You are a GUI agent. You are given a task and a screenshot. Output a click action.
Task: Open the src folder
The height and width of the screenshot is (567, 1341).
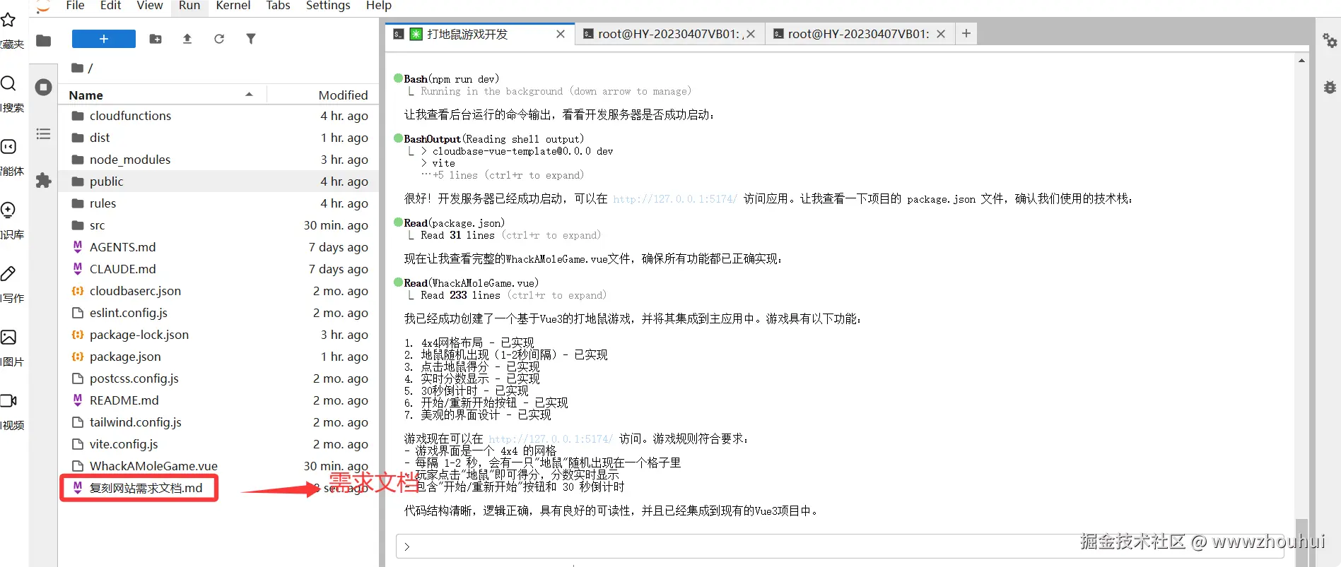[x=219, y=225]
